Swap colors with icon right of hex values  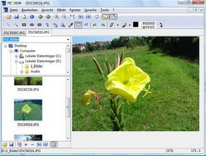pos(160,25)
